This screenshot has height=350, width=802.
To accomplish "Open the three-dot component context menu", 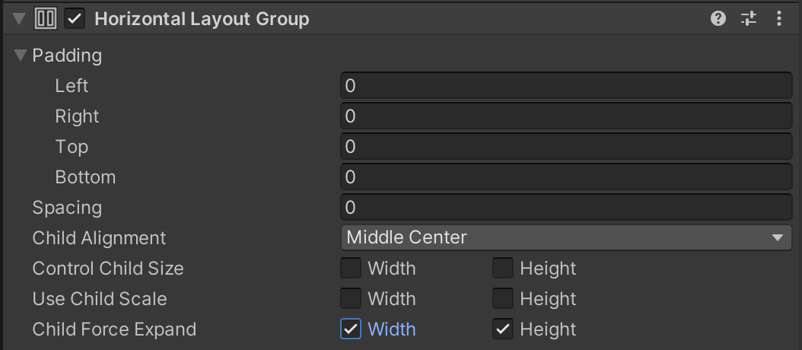I will point(779,19).
